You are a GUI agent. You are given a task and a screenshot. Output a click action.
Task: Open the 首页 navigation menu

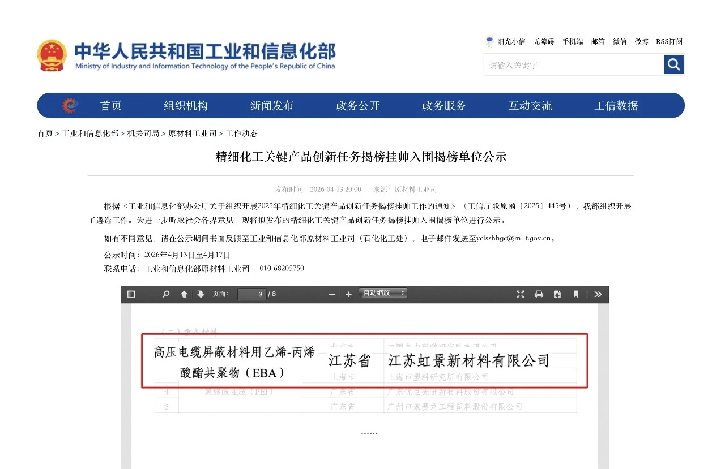pos(110,105)
